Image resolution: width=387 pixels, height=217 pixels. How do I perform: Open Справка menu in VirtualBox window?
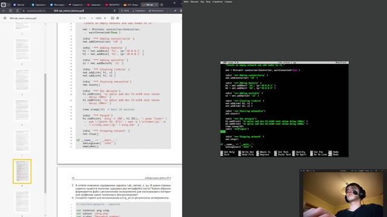click(x=229, y=2)
